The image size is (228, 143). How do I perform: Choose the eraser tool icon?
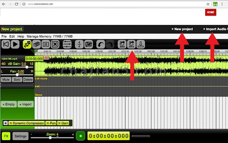[x=36, y=44]
